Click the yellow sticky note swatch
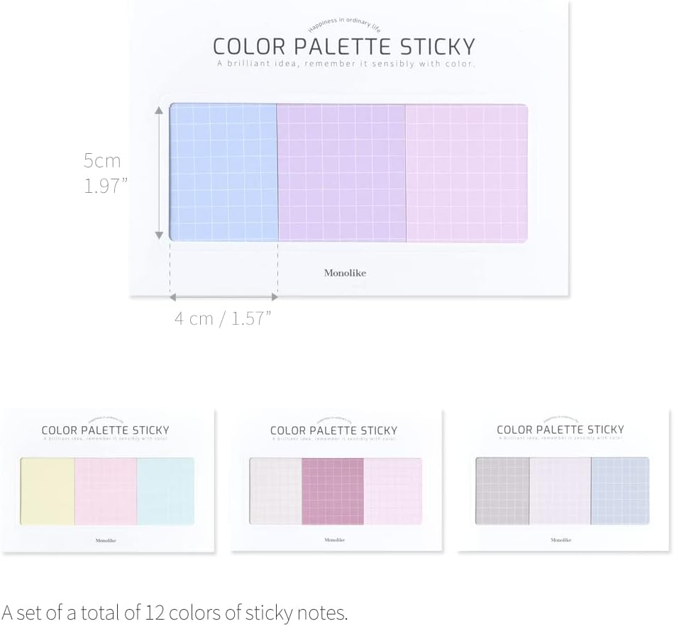 coord(48,491)
